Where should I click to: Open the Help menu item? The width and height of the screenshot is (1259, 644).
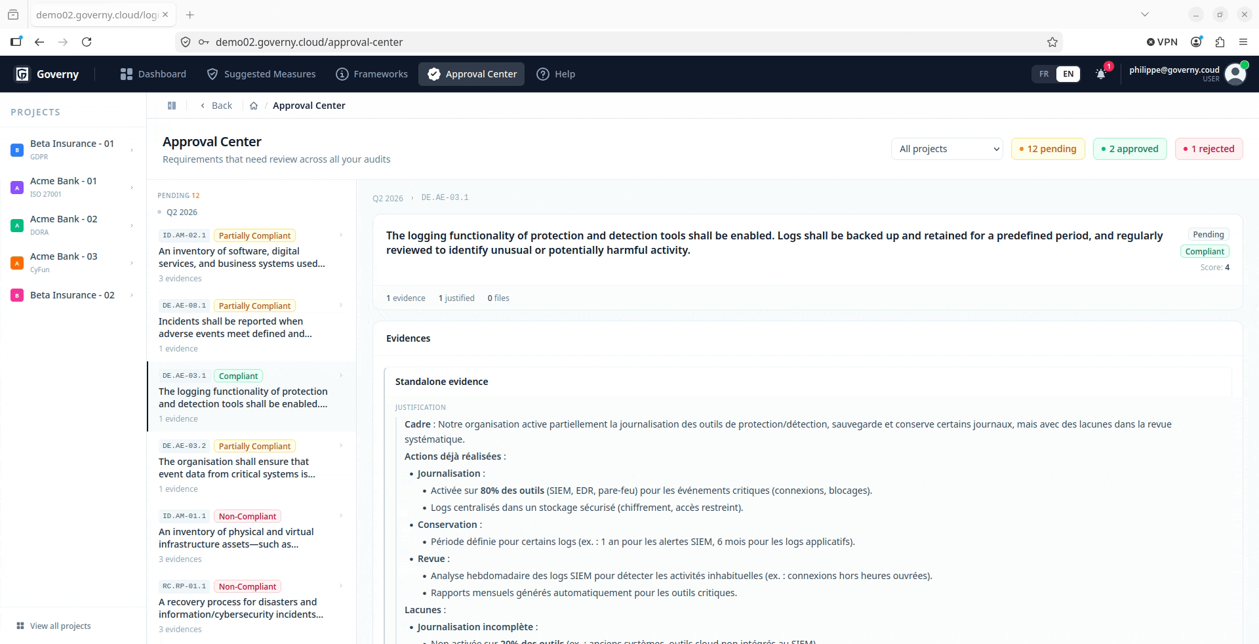[556, 74]
